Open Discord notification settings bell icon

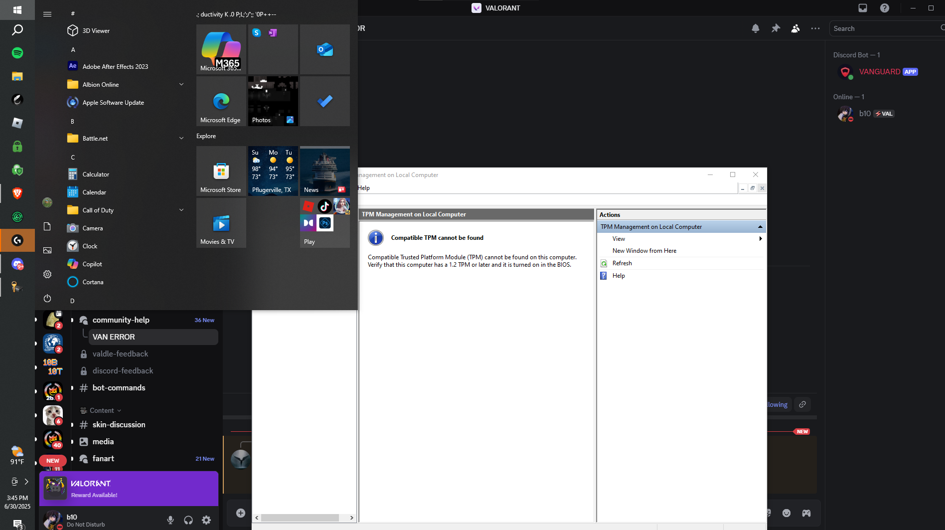click(x=755, y=28)
